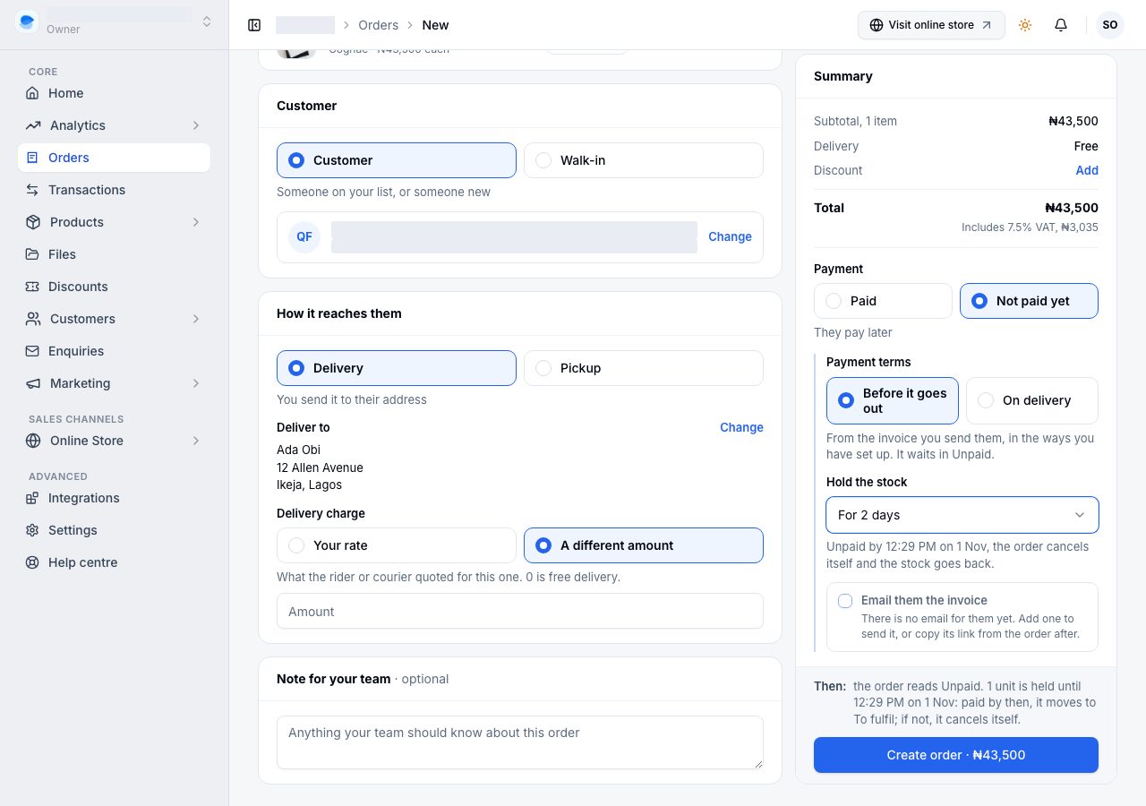Select the Walk-in customer option
The image size is (1146, 806).
tap(644, 160)
